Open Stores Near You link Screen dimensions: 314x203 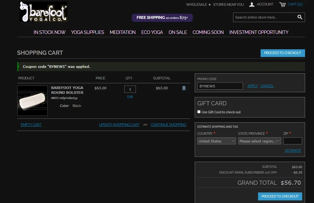[228, 4]
